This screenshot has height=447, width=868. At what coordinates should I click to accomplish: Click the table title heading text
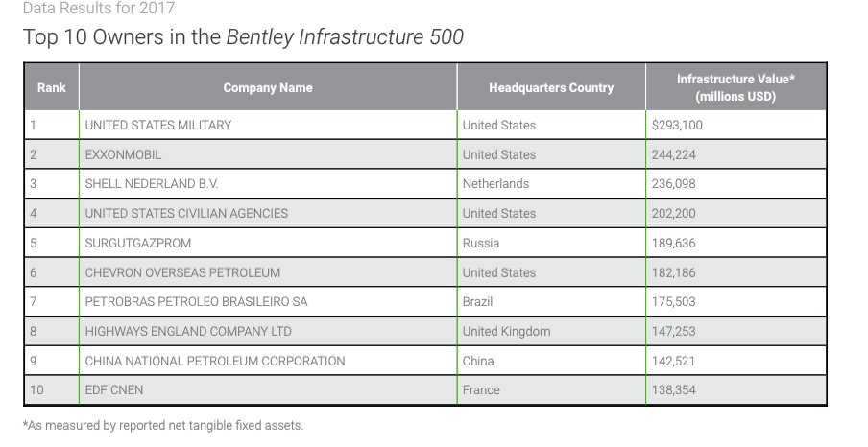(244, 37)
